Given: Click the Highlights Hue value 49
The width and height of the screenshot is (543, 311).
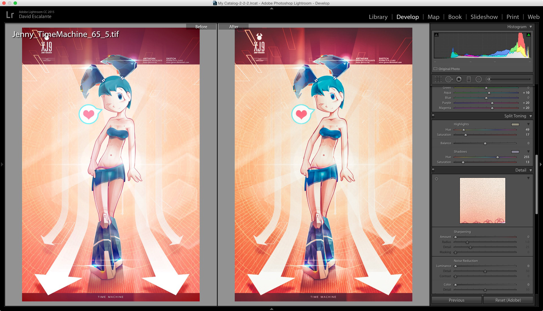Looking at the screenshot, I should click(527, 130).
